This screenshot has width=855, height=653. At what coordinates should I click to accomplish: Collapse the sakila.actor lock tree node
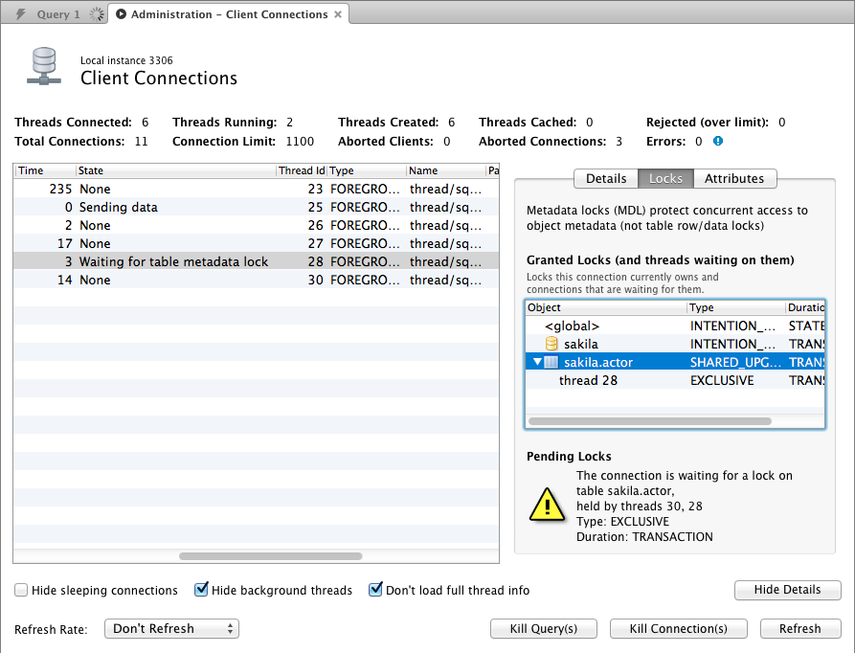pyautogui.click(x=537, y=362)
